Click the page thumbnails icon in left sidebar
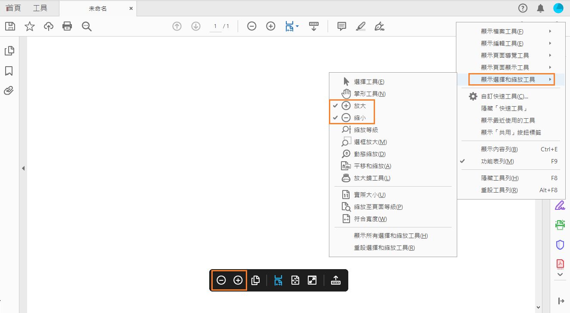 (10, 50)
